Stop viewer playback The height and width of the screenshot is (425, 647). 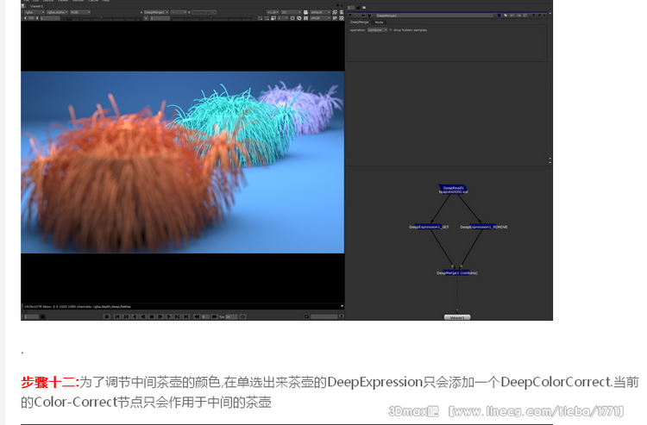(x=152, y=316)
